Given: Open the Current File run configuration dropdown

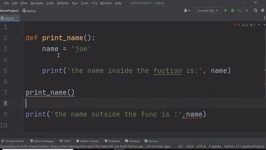Looking at the screenshot, I should (208, 10).
